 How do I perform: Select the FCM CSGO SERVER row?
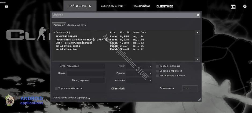click(x=124, y=37)
